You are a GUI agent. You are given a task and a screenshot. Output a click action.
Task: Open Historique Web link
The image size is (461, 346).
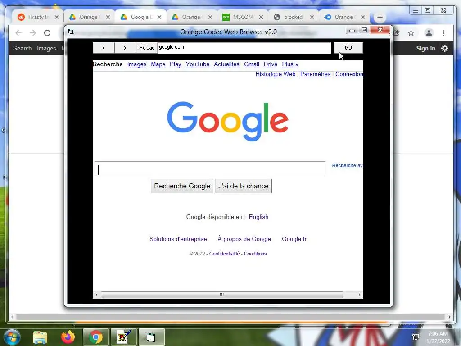276,74
